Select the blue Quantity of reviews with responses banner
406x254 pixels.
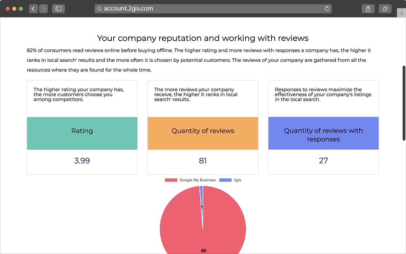click(x=323, y=133)
